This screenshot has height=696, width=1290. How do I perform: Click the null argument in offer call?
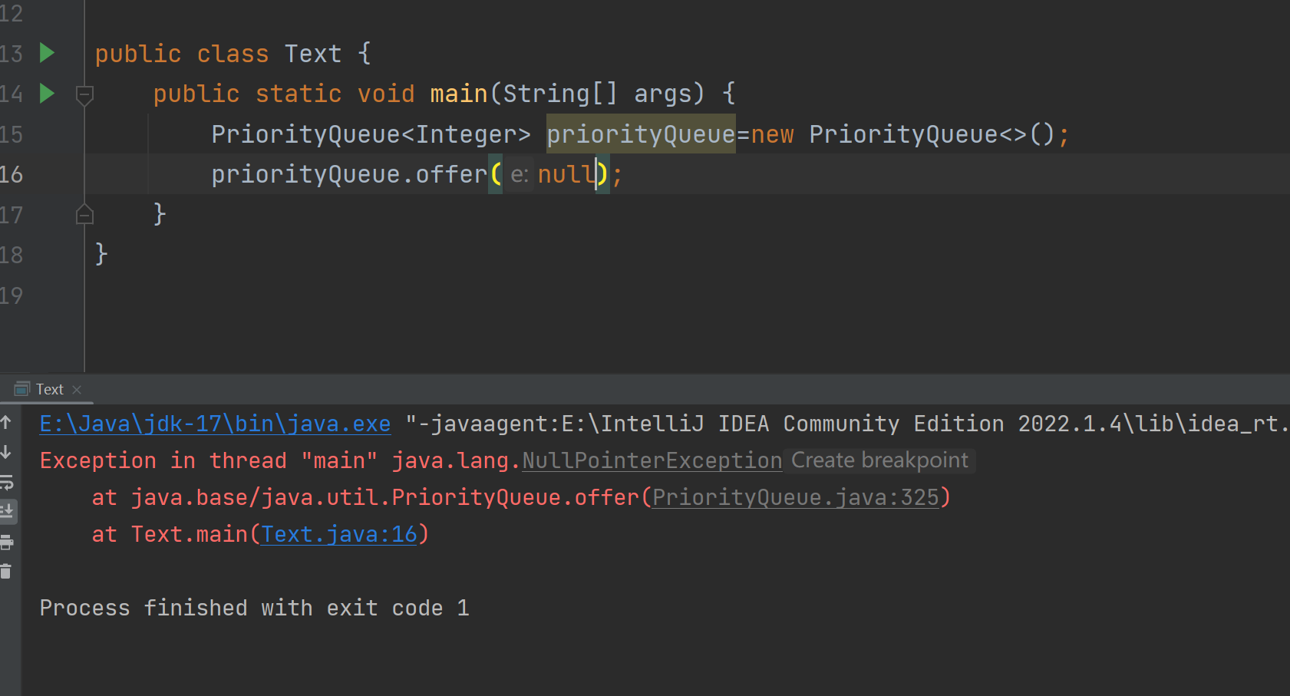566,174
